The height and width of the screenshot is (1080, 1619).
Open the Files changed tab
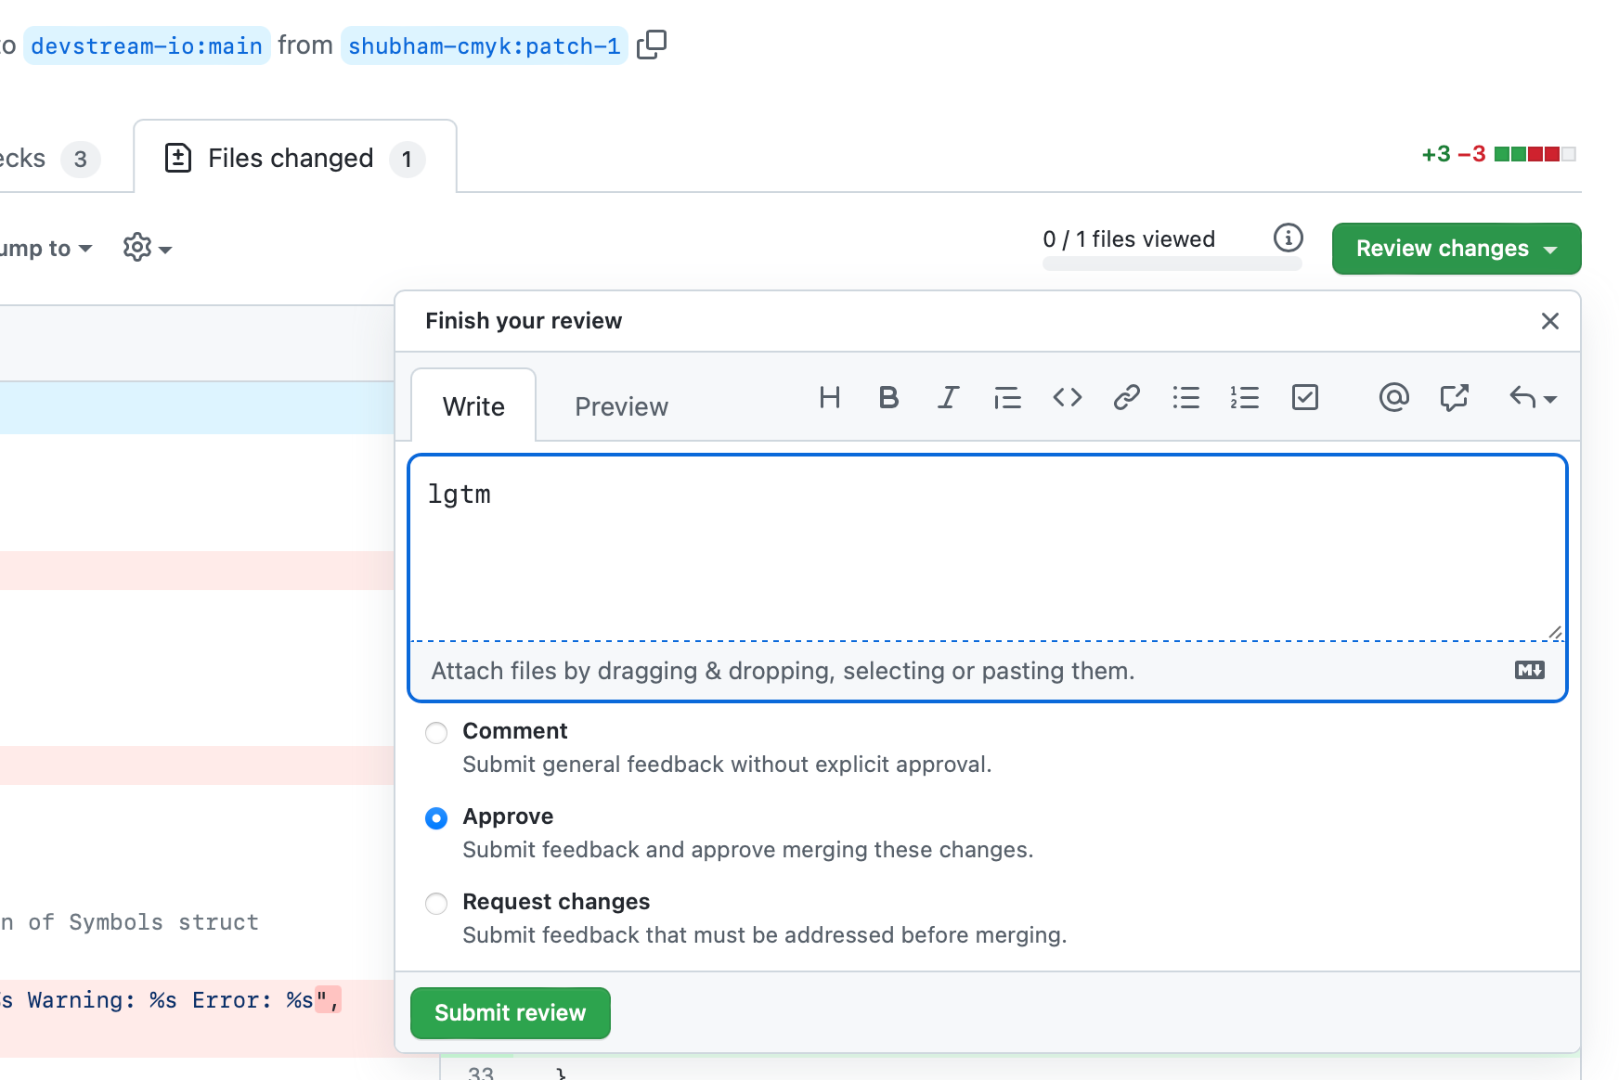click(295, 158)
